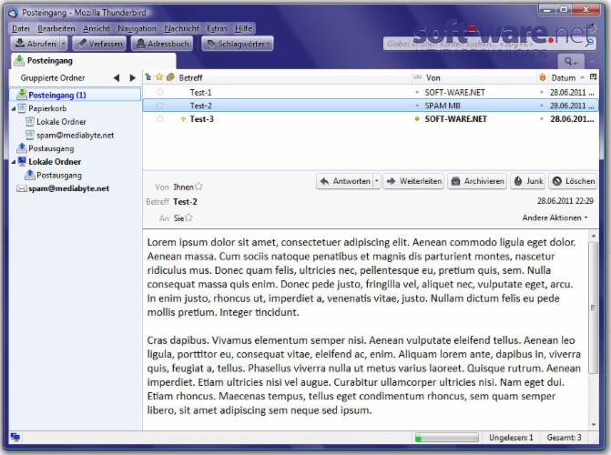611x455 pixels.
Task: Open the Adressbuch
Action: (163, 44)
